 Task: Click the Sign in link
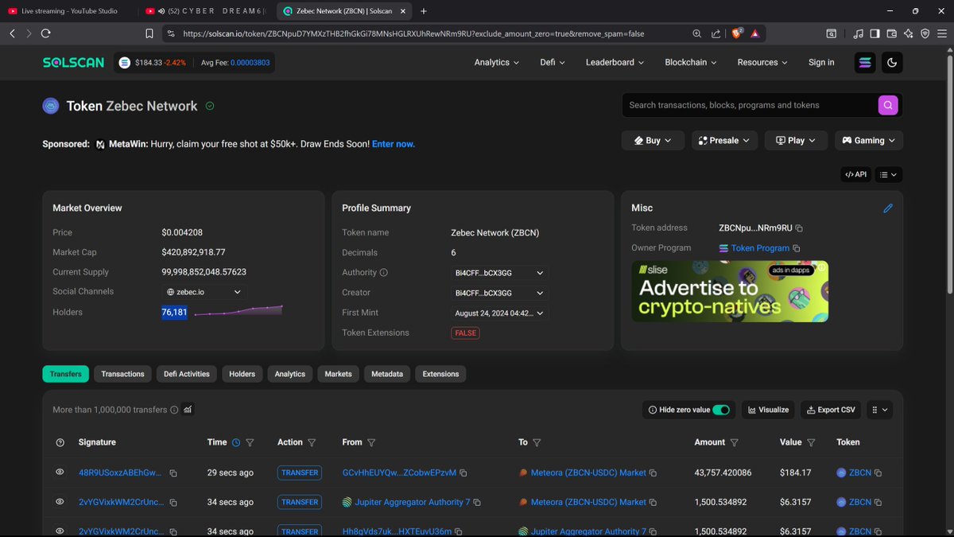[821, 62]
